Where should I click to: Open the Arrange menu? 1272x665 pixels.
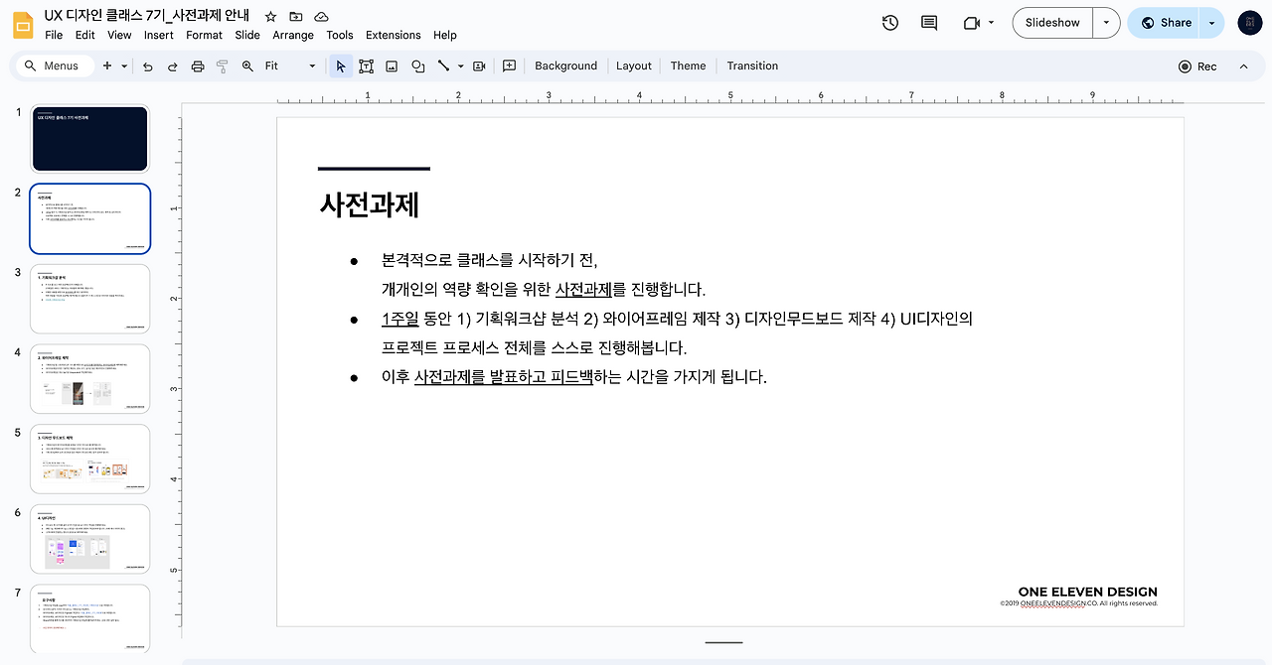point(292,34)
